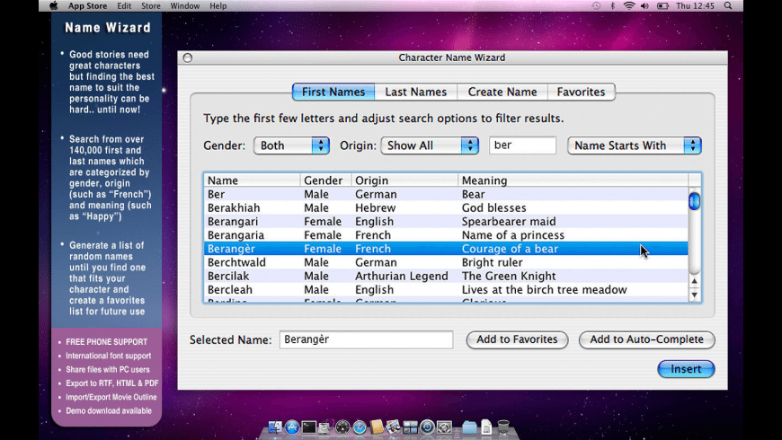Open Finder from the dock
782x440 pixels.
(x=275, y=427)
